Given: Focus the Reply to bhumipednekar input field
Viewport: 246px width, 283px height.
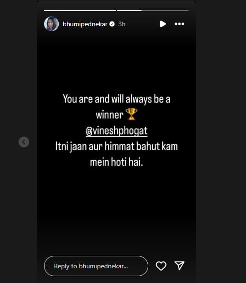Looking at the screenshot, I should pos(96,266).
